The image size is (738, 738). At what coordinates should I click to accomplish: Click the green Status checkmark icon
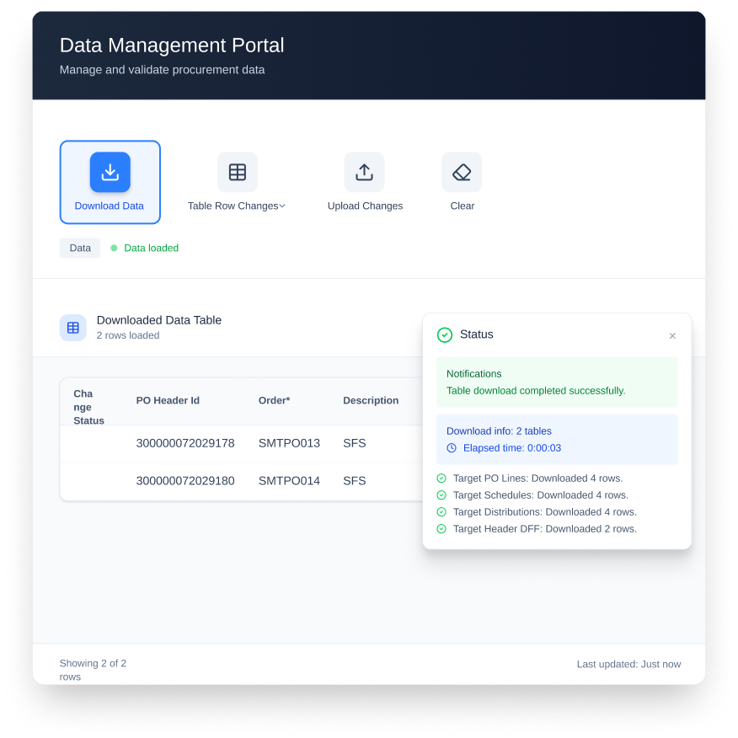(445, 335)
